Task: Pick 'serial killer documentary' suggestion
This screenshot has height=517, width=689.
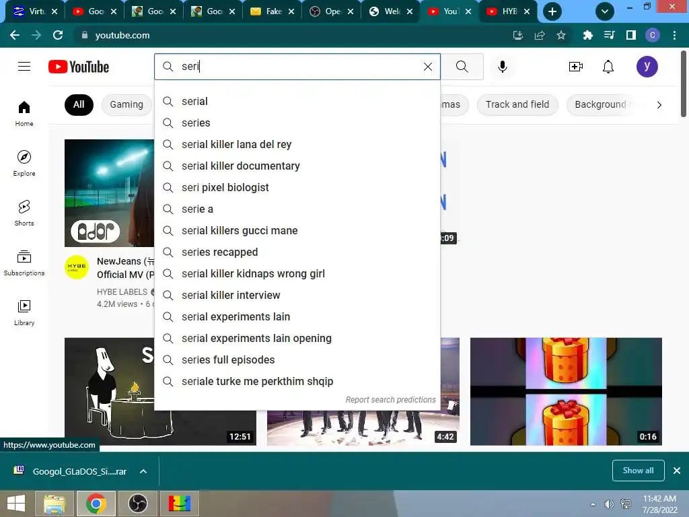Action: coord(297,166)
